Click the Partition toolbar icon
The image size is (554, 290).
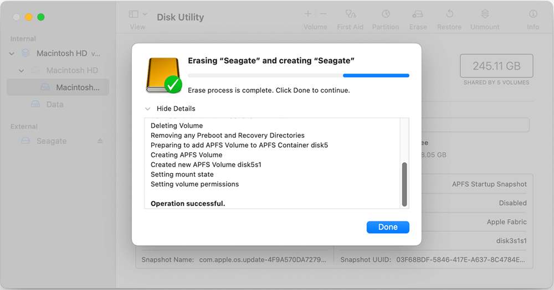tap(386, 14)
